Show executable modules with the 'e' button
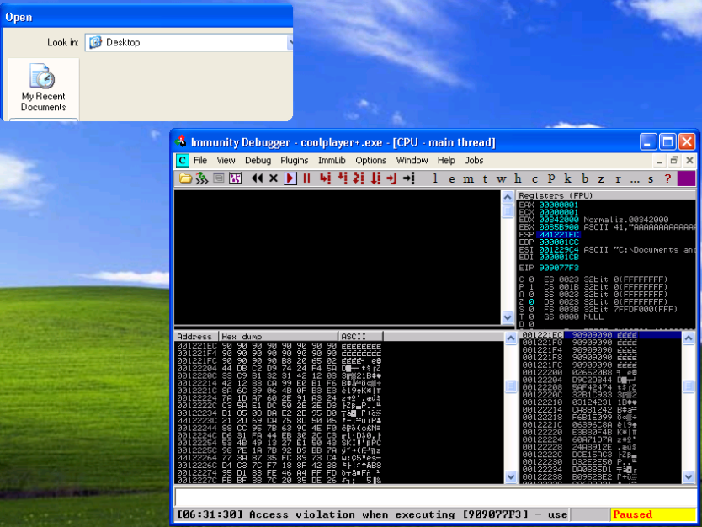This screenshot has height=527, width=702. tap(452, 178)
